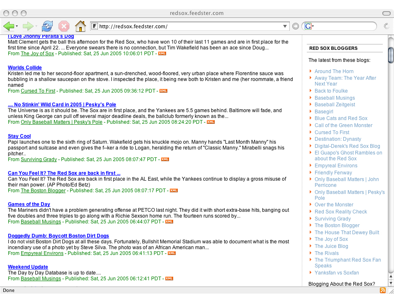Viewport: 394px width, 294px height.
Task: Click 'Cursed To First' source link in post
Action: (38, 91)
